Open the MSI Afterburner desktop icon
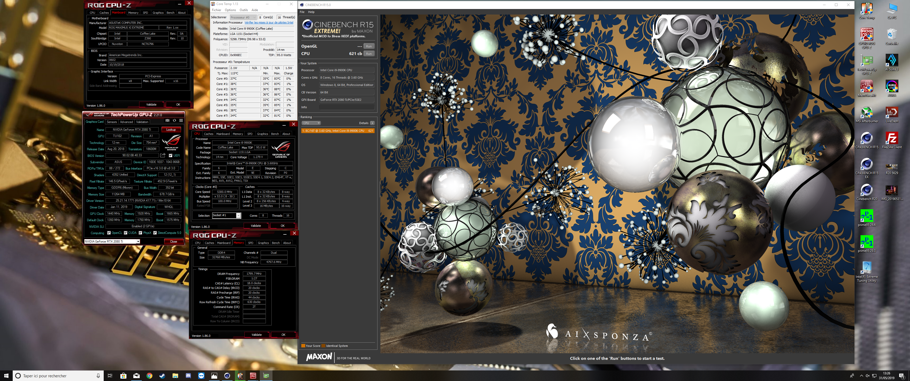The image size is (910, 381). (867, 114)
